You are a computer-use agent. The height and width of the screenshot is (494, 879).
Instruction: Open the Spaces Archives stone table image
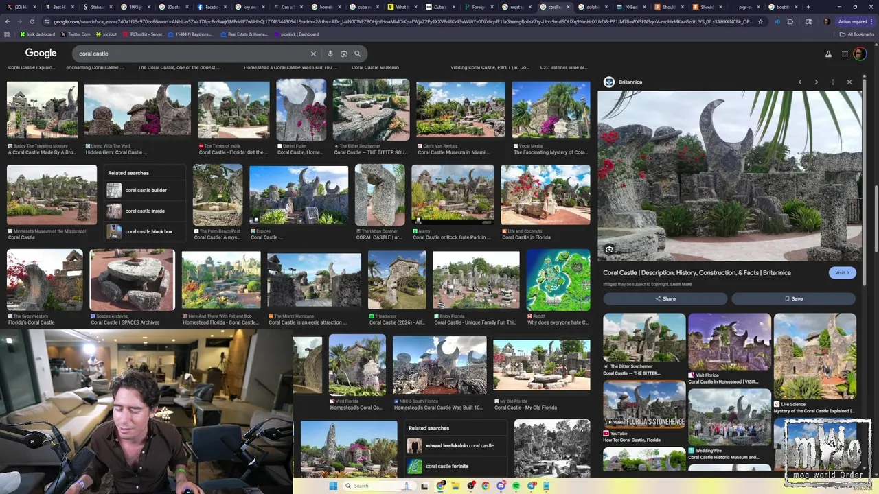pos(132,281)
